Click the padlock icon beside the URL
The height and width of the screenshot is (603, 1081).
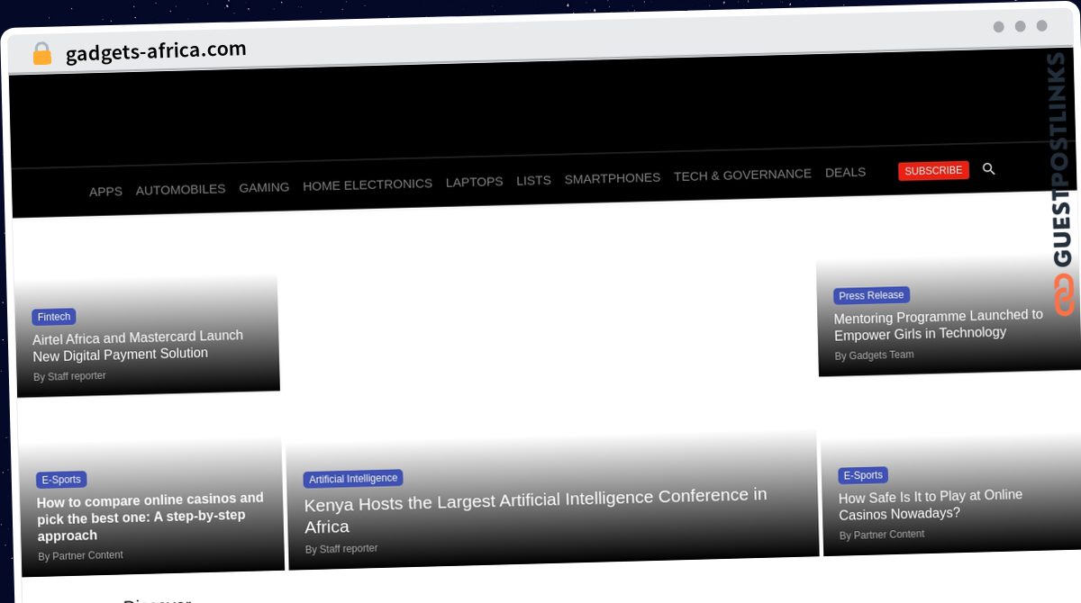tap(41, 54)
